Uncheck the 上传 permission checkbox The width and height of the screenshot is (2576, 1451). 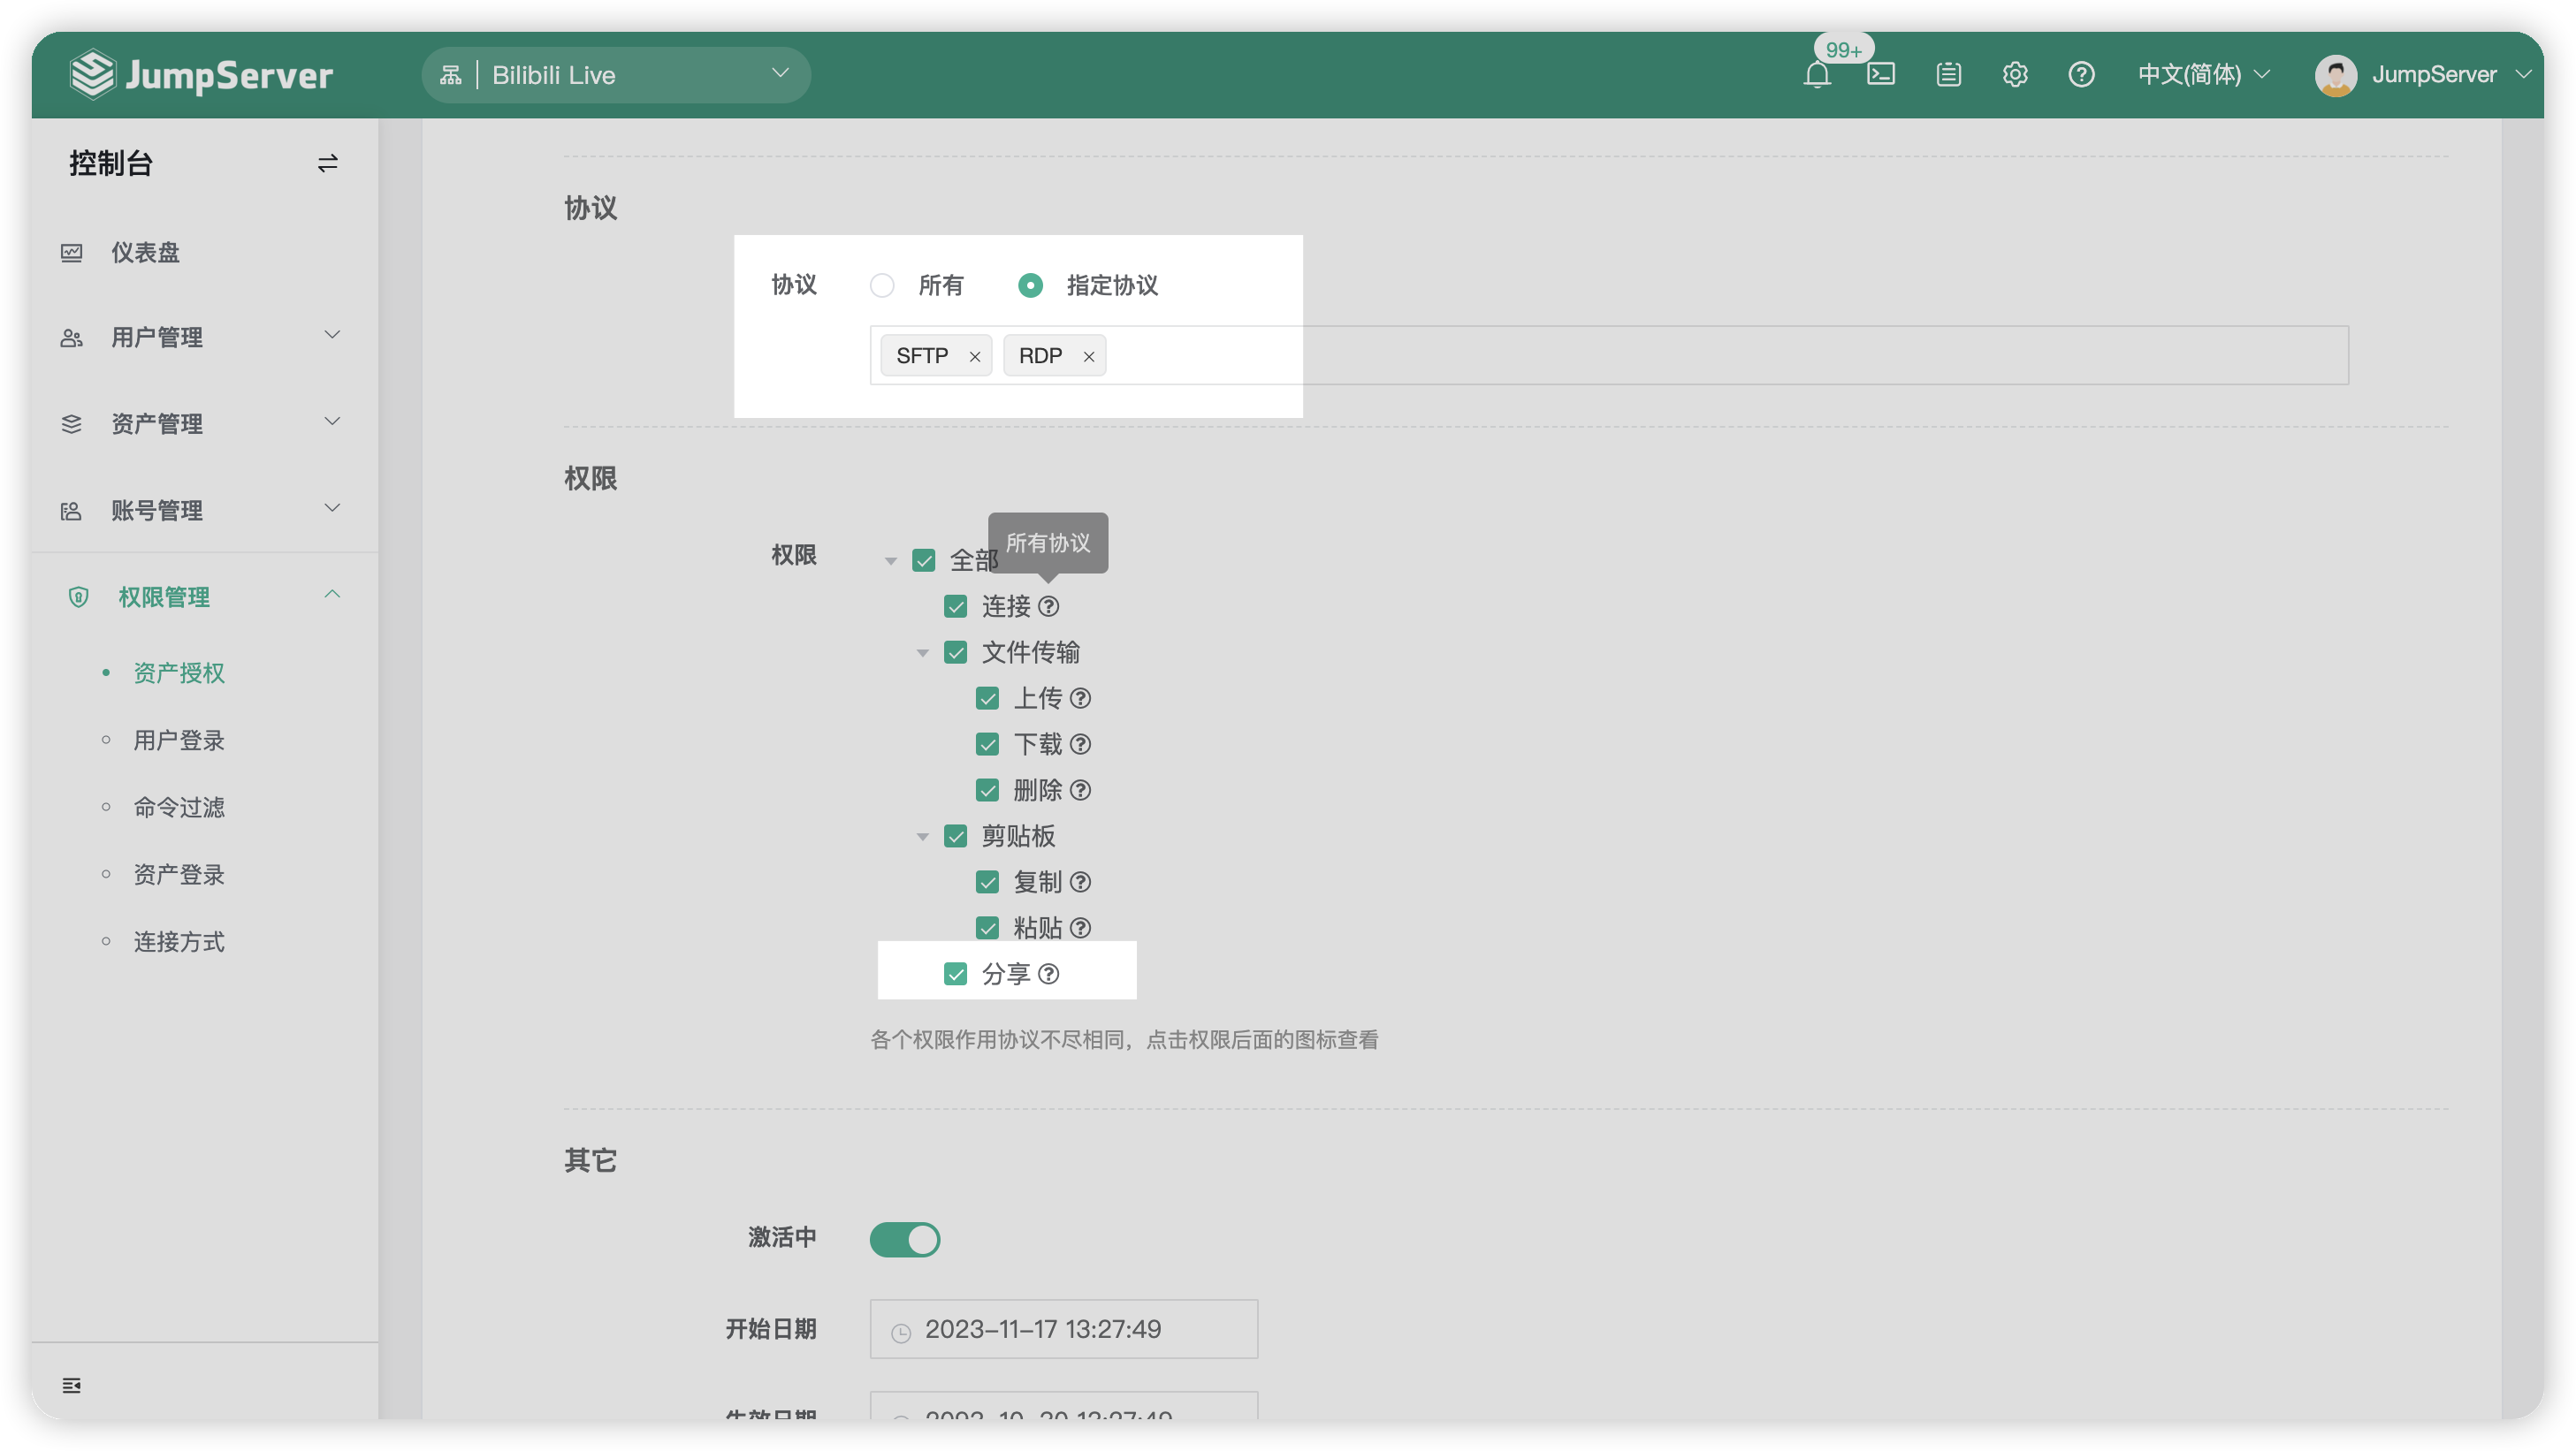pyautogui.click(x=987, y=698)
